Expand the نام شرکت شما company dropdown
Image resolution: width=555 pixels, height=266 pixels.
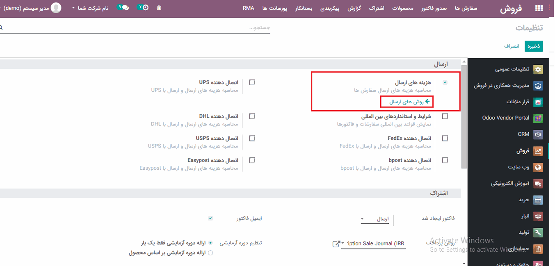(x=90, y=8)
